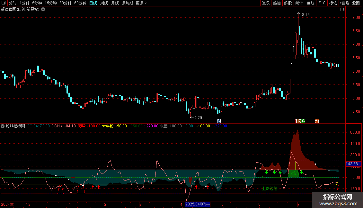The width and height of the screenshot is (363, 208).
Task: Select the 15分钟 period tab
Action: click(x=51, y=3)
